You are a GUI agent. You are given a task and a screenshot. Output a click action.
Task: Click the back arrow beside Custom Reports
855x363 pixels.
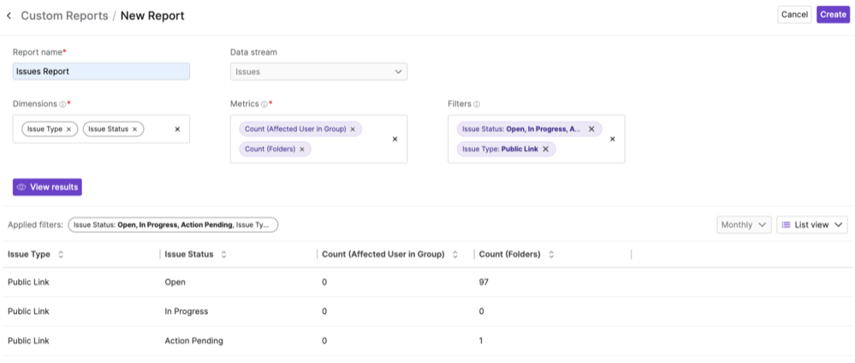pyautogui.click(x=9, y=15)
